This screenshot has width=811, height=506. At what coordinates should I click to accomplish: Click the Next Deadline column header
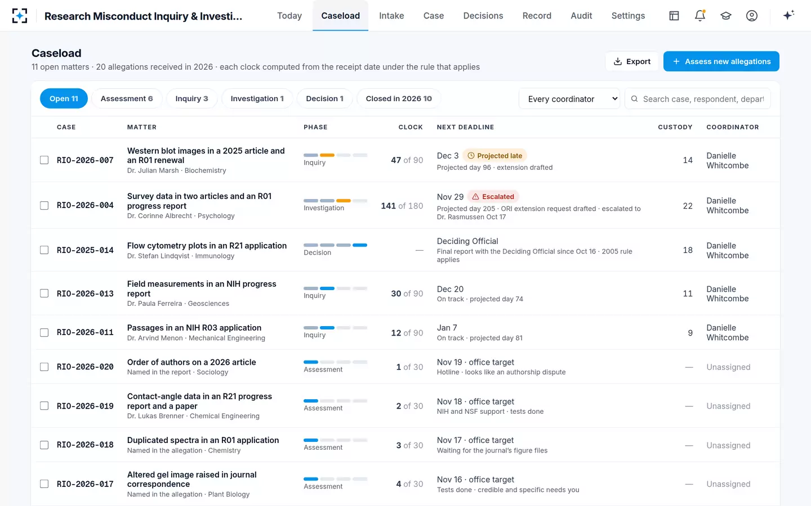pos(465,127)
